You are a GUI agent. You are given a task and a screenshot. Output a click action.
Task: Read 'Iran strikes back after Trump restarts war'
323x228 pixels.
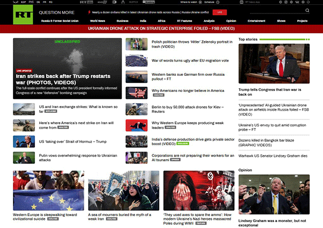tap(63, 79)
